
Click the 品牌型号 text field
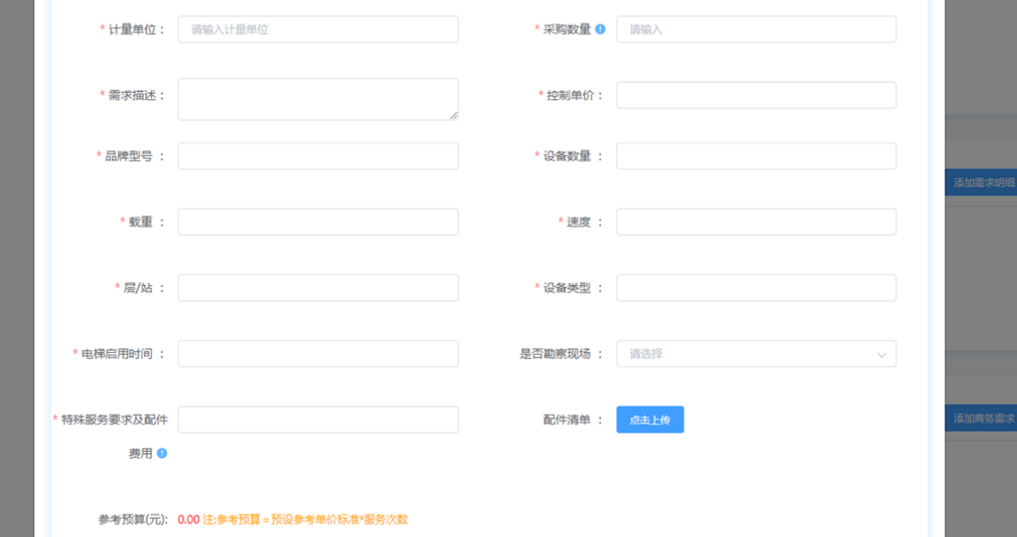[x=318, y=156]
